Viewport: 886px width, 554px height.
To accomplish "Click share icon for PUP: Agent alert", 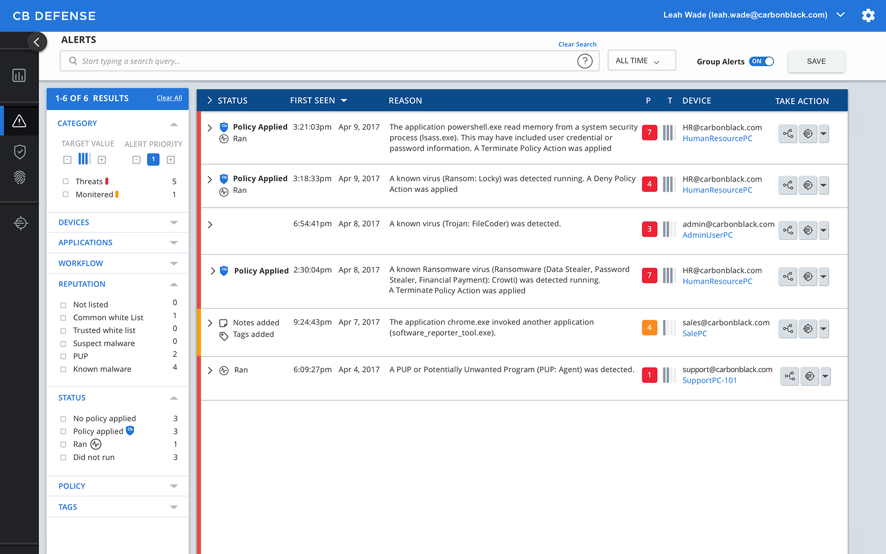I will (790, 376).
